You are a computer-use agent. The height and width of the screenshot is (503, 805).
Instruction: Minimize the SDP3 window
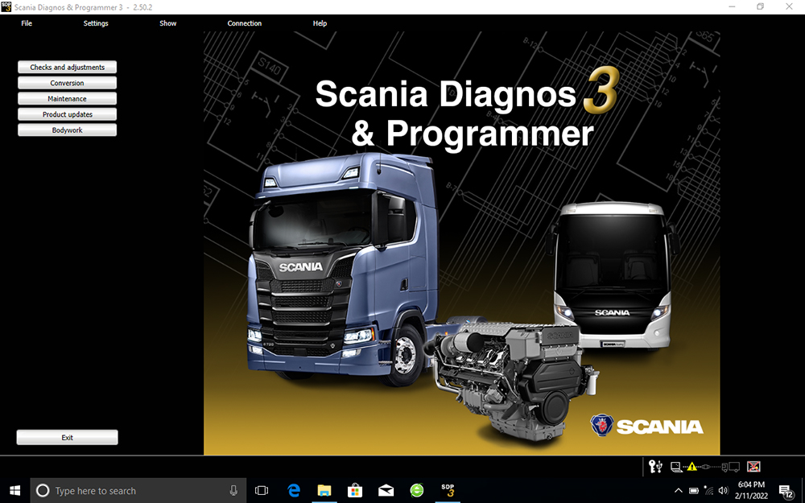point(732,6)
